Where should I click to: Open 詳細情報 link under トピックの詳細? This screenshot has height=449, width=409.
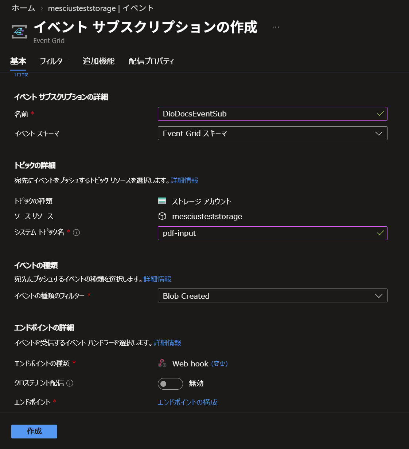point(184,180)
